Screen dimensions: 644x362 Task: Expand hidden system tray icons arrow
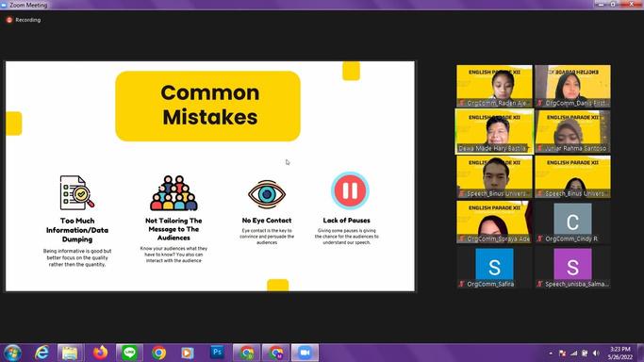(551, 354)
